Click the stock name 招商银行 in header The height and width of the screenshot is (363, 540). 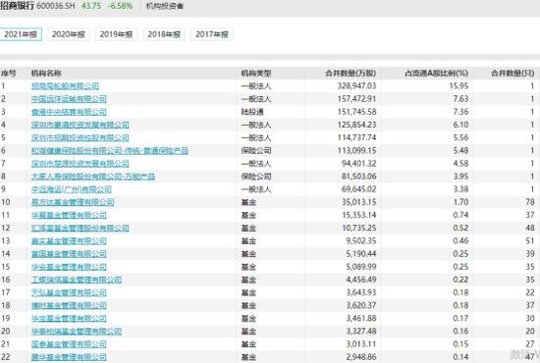[x=18, y=6]
